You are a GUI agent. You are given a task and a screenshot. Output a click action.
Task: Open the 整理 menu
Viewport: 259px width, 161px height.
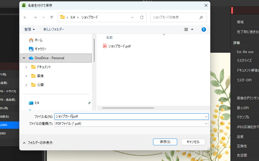click(x=29, y=29)
